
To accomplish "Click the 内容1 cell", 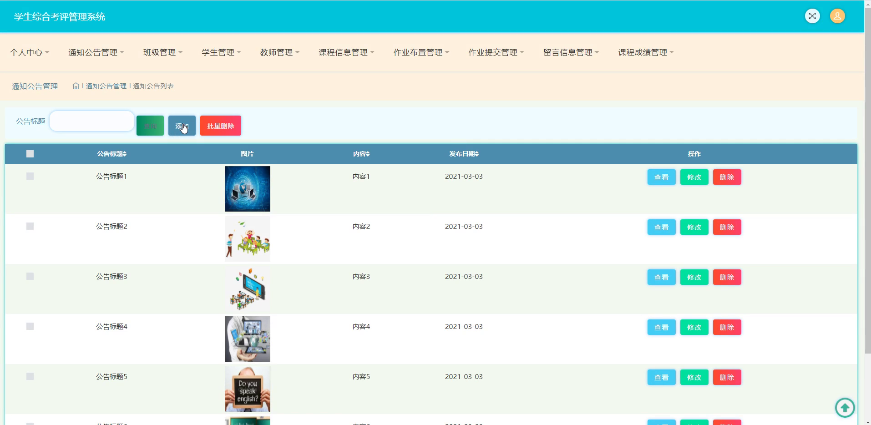I will (361, 177).
